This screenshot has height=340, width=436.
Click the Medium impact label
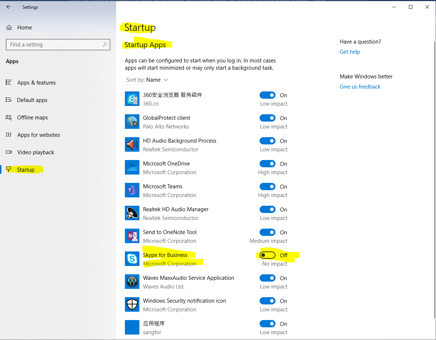tap(268, 241)
